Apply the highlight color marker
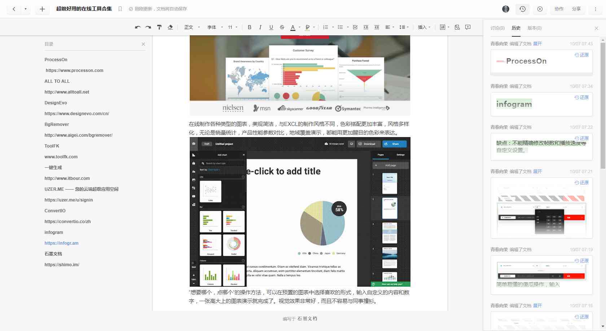 pyautogui.click(x=307, y=27)
